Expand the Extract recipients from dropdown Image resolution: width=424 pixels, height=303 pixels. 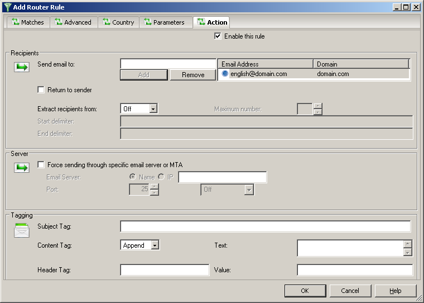[153, 109]
